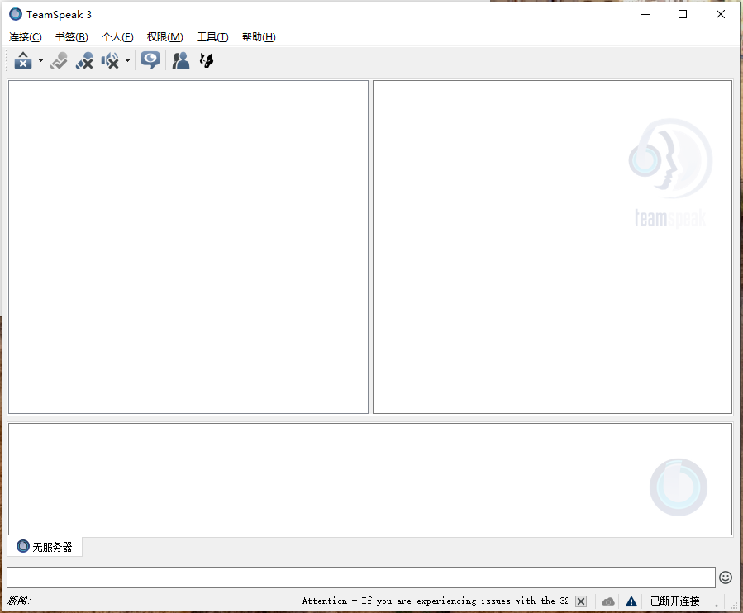This screenshot has width=743, height=613.
Task: Click the cloud sync status icon
Action: click(x=608, y=601)
